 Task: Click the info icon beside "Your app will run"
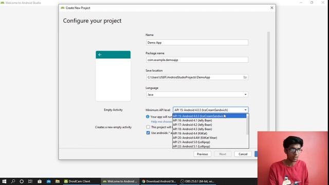(x=148, y=117)
